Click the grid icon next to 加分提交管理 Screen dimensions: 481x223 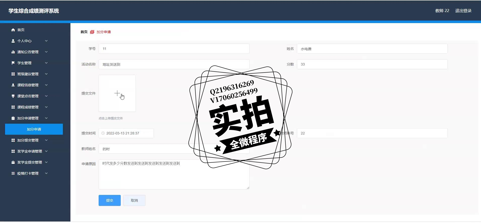pos(13,140)
